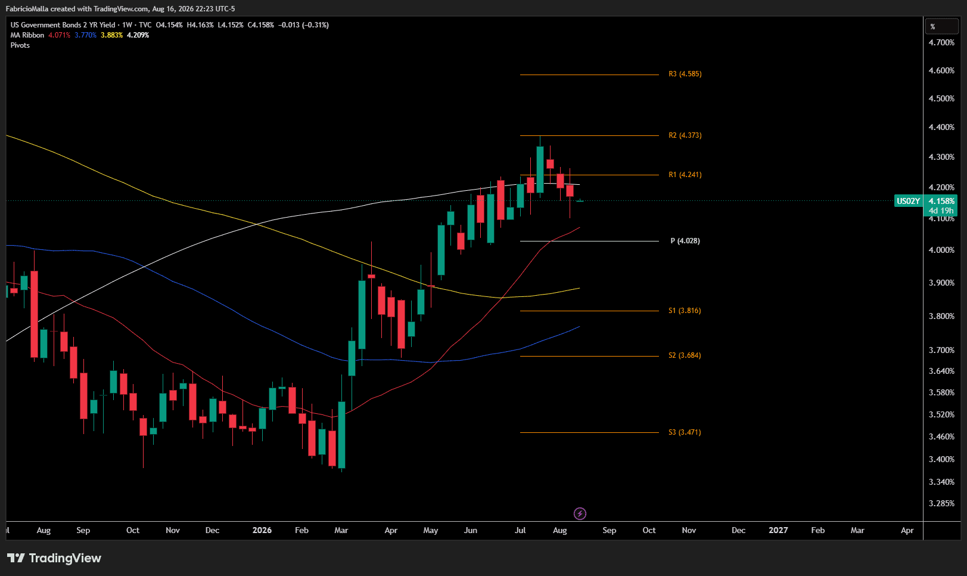Click the 4d 19h bar countdown
This screenshot has height=576, width=967.
pyautogui.click(x=941, y=210)
